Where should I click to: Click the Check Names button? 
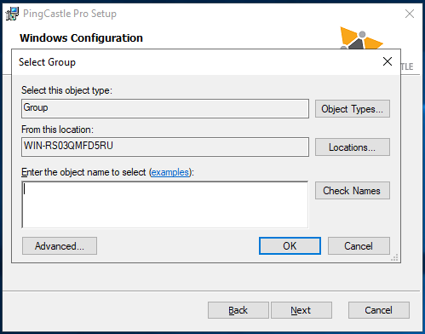(353, 191)
